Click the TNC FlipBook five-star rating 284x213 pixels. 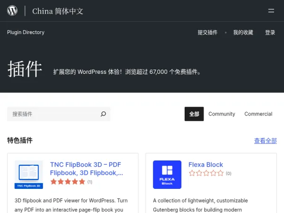pos(68,181)
